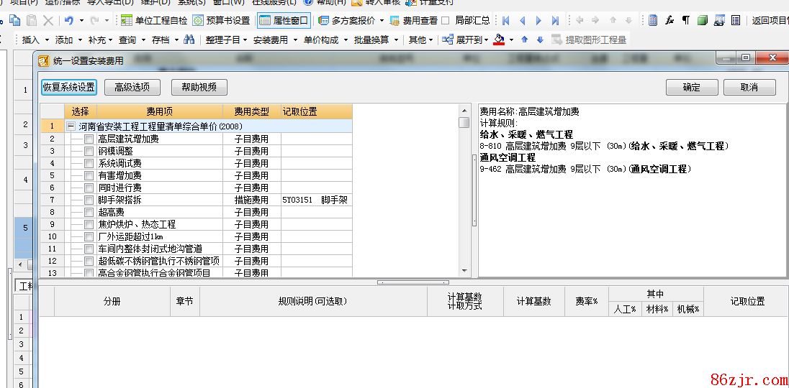Click the copy icon in toolbar
Viewport: 789px width, 388px height.
[14, 21]
